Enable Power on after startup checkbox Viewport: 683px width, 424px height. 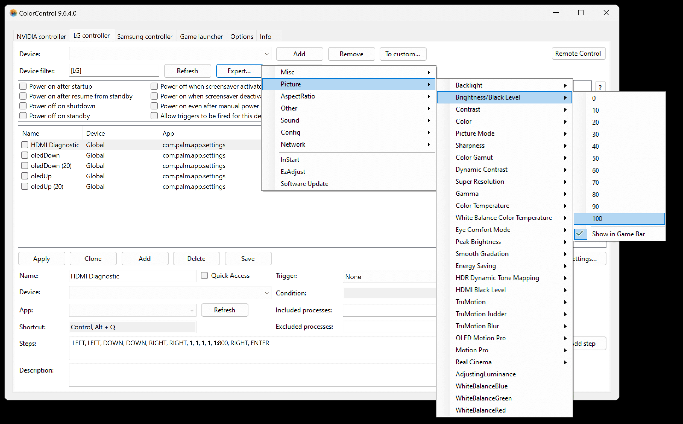(x=23, y=86)
